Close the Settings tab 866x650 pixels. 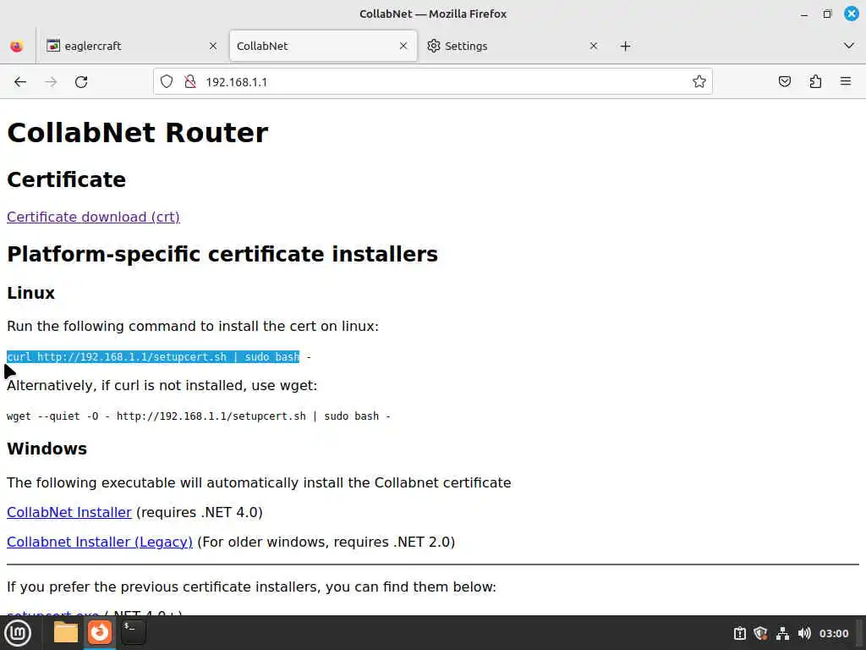tap(594, 46)
